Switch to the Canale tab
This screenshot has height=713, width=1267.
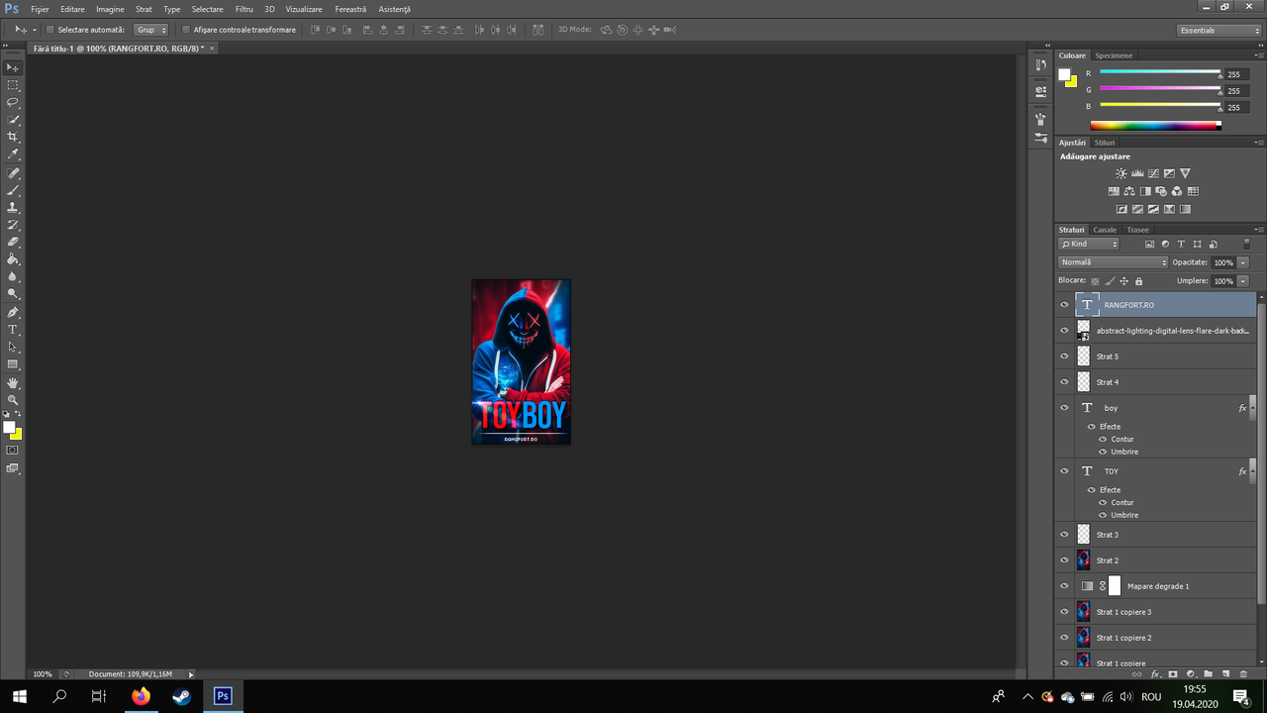(1105, 230)
